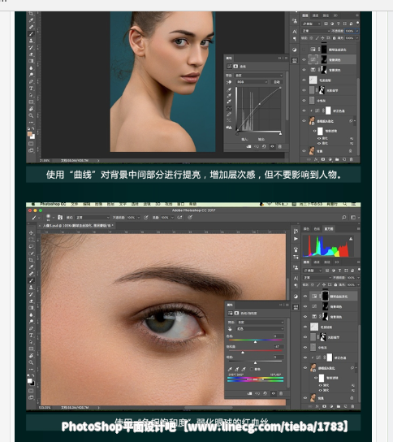Image resolution: width=393 pixels, height=442 pixels.
Task: Add layer mask in lower Layers panel
Action: pos(324,406)
